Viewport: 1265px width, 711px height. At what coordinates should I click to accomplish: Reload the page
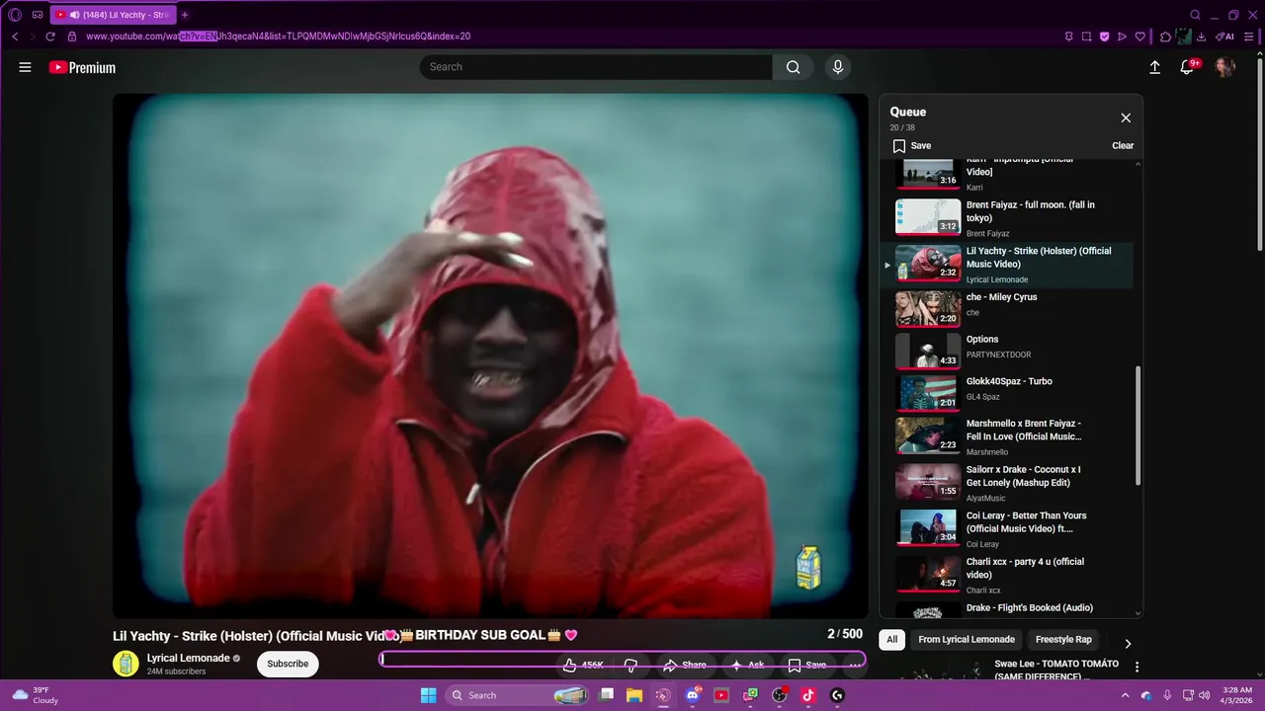tap(50, 37)
